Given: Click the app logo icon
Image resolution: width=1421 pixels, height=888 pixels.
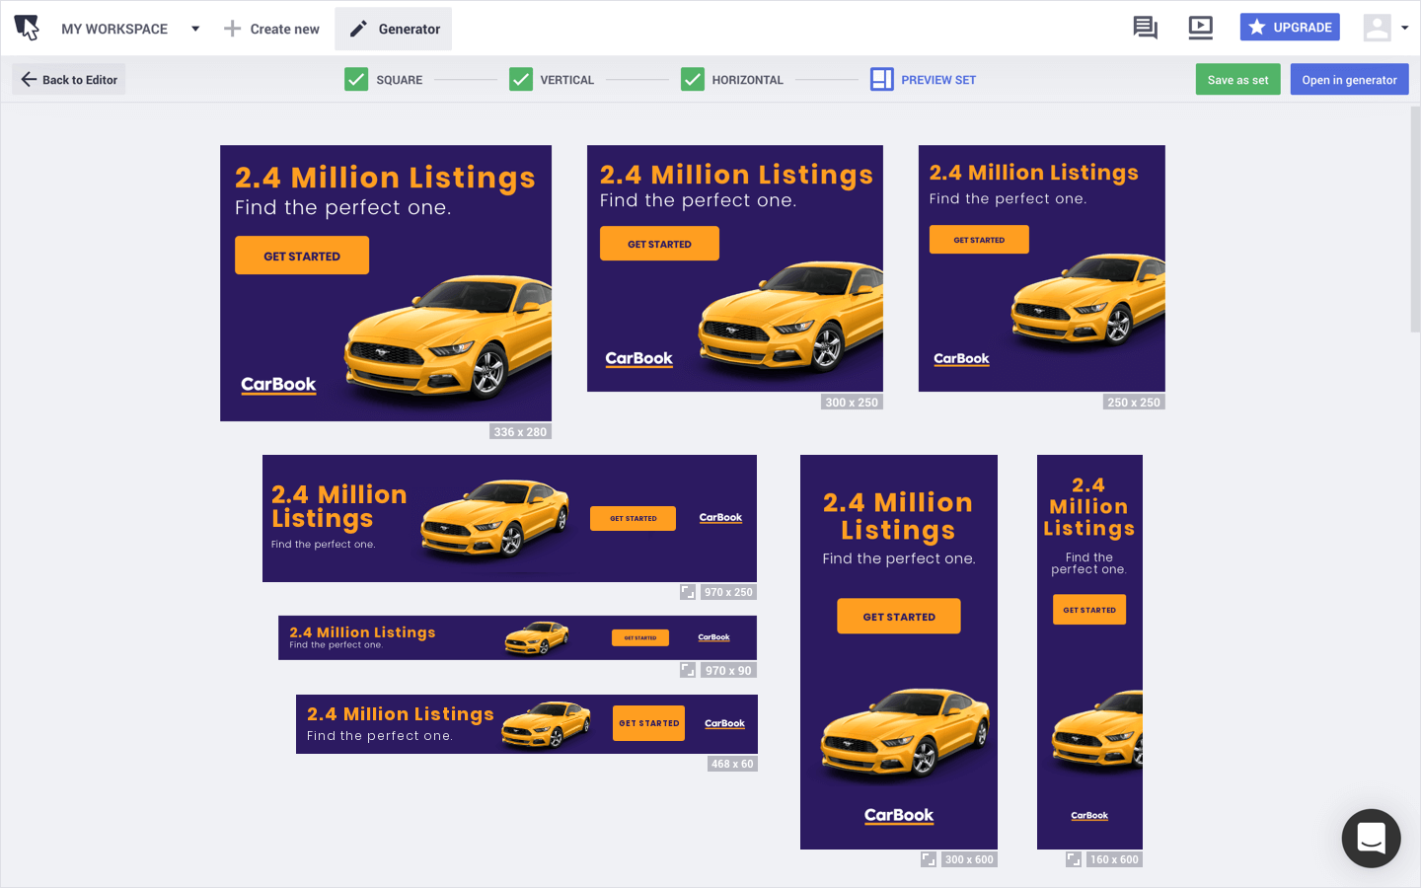Looking at the screenshot, I should [28, 28].
